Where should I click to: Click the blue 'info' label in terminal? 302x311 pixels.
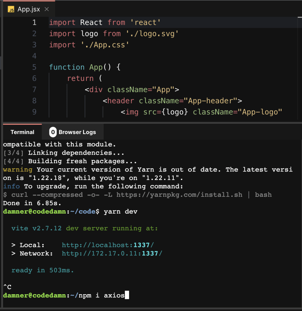[x=11, y=187]
